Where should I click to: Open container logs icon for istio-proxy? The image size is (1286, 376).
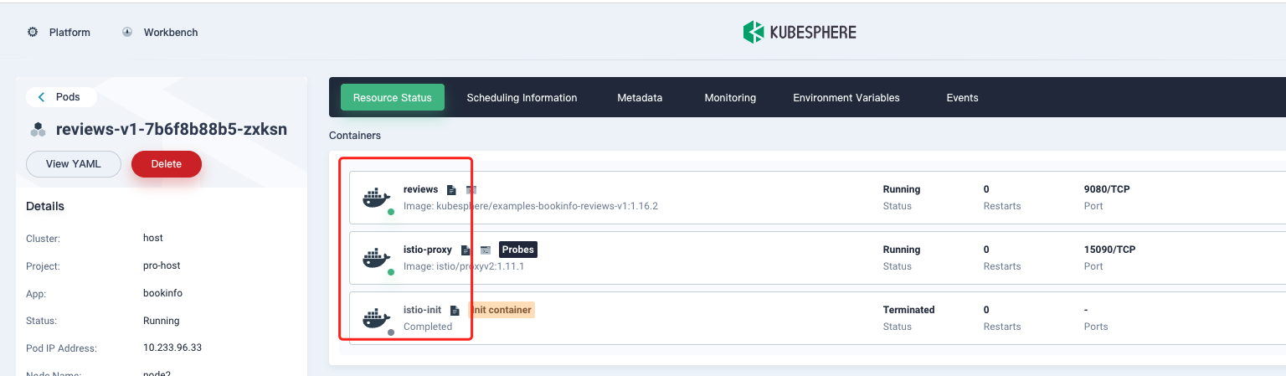coord(466,250)
